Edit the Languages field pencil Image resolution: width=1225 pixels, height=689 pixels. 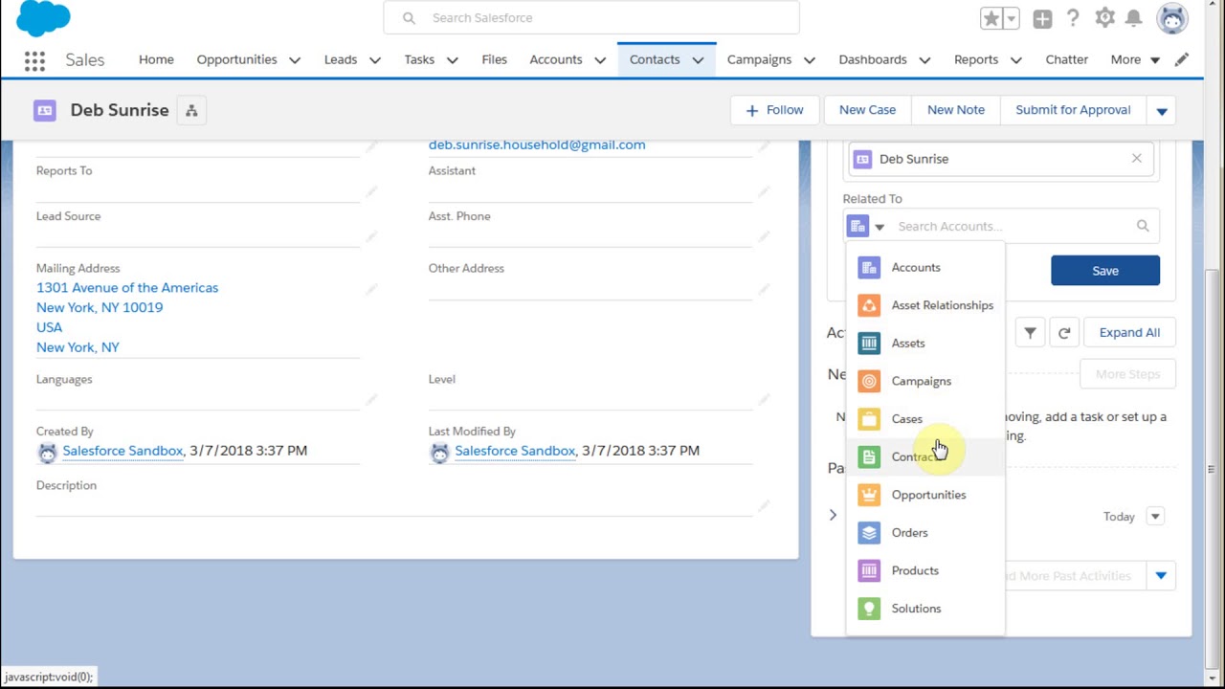371,400
